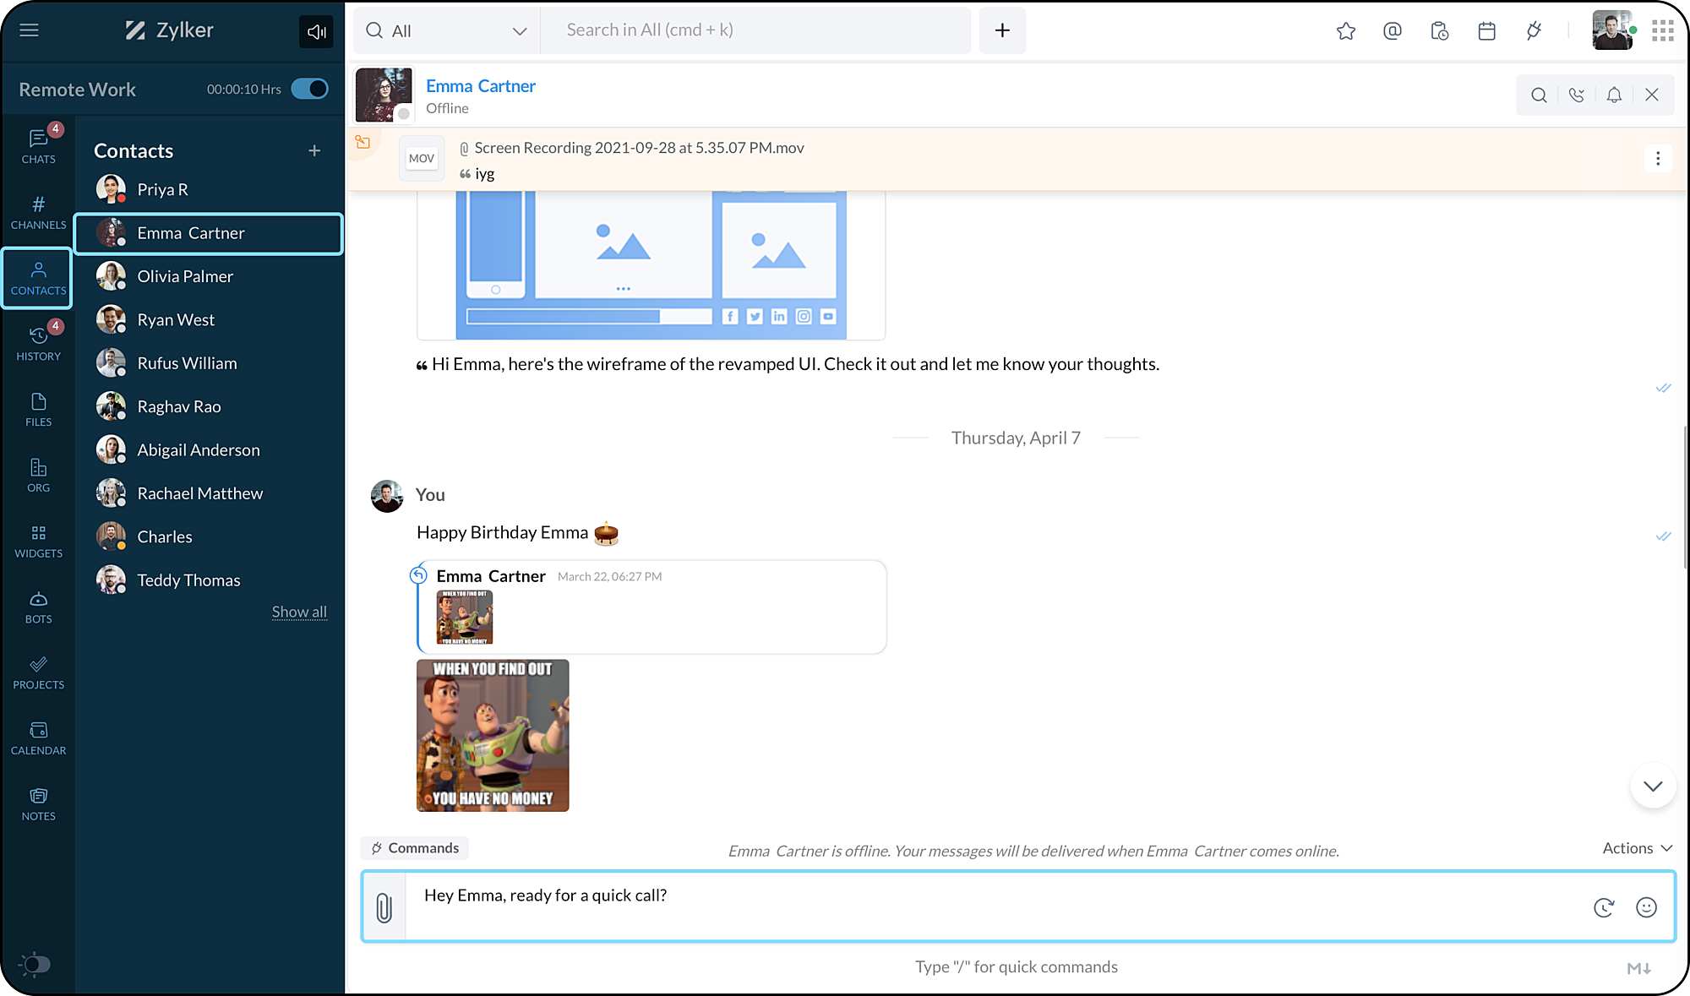Click the Show all contacts link
Image resolution: width=1690 pixels, height=996 pixels.
coord(299,612)
